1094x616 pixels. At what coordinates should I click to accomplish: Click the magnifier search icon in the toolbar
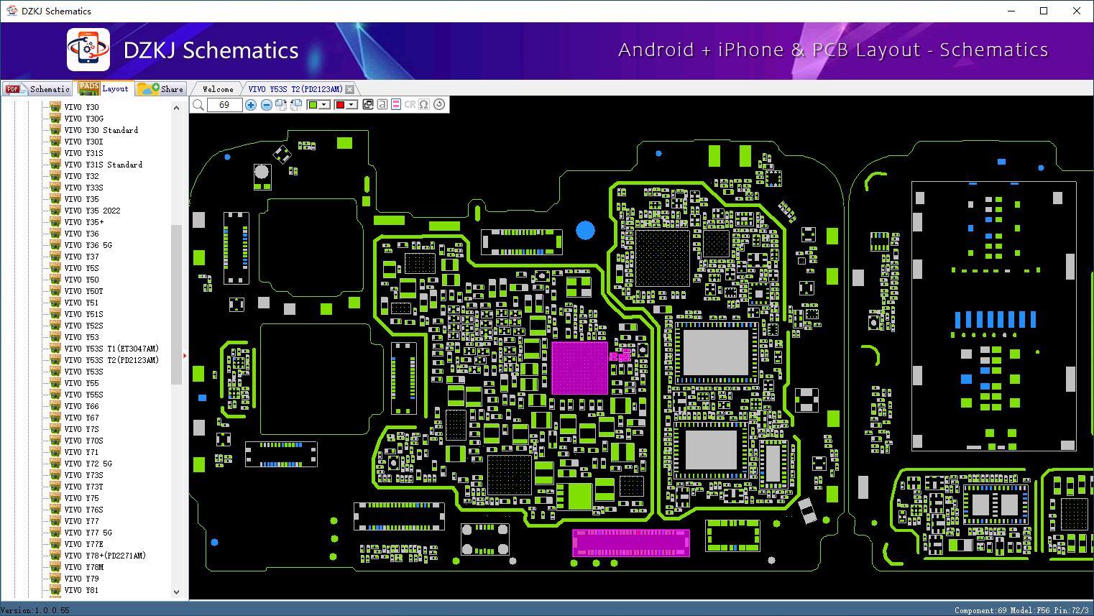click(198, 105)
